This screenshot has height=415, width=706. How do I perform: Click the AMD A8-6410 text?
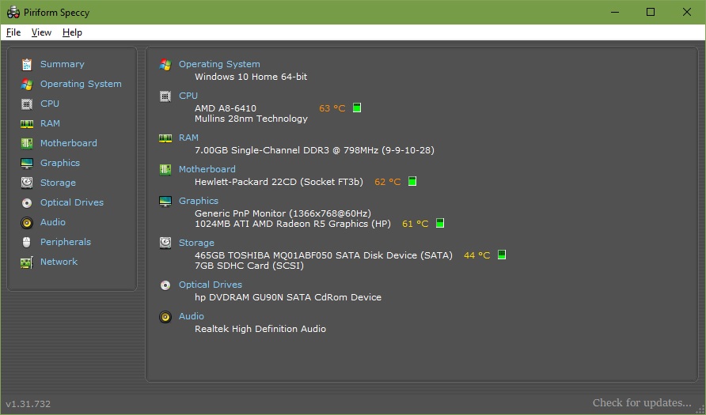[x=226, y=108]
